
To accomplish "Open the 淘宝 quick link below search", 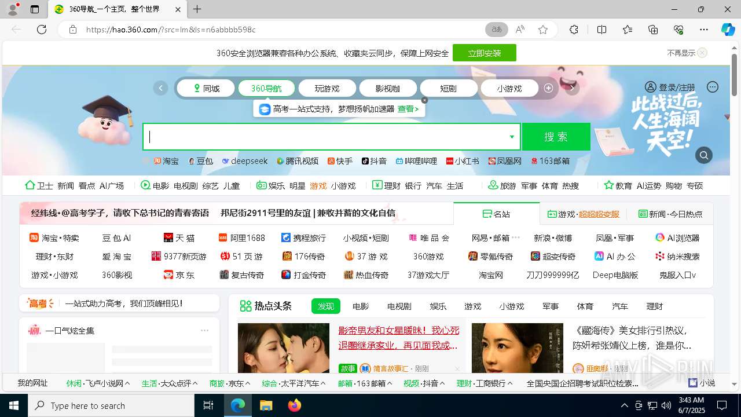I will [166, 161].
